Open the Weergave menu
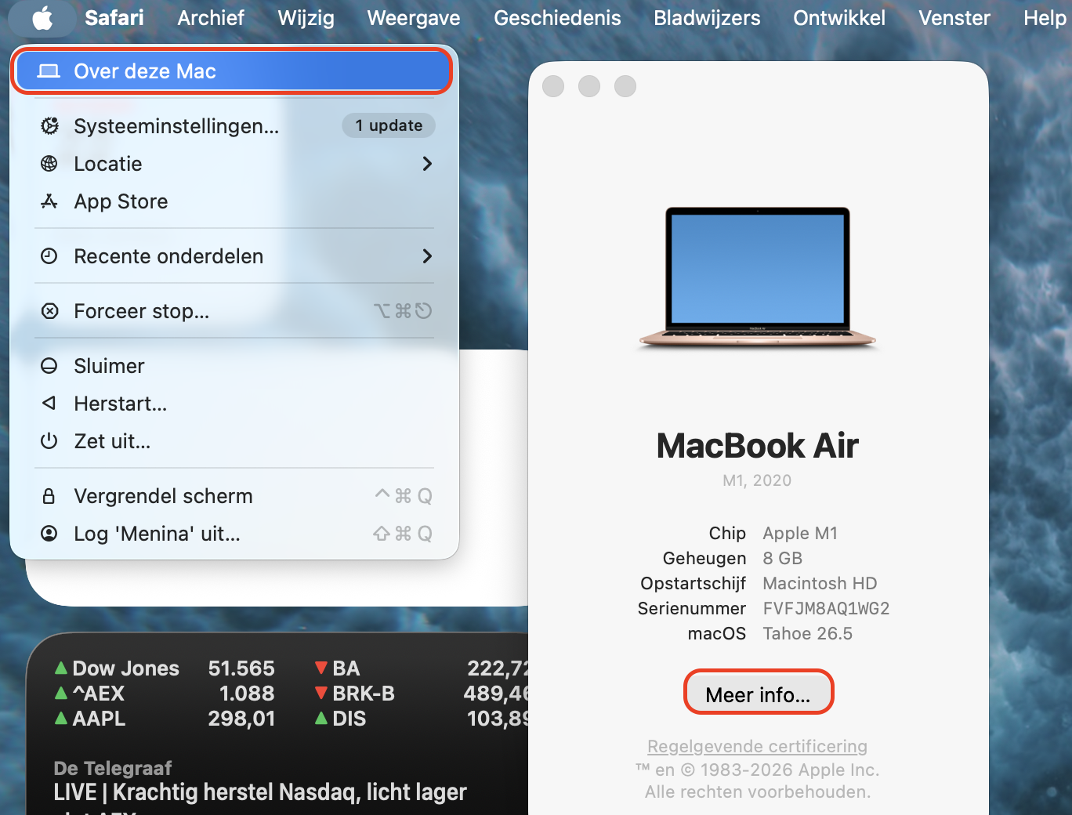The width and height of the screenshot is (1072, 815). coord(414,17)
